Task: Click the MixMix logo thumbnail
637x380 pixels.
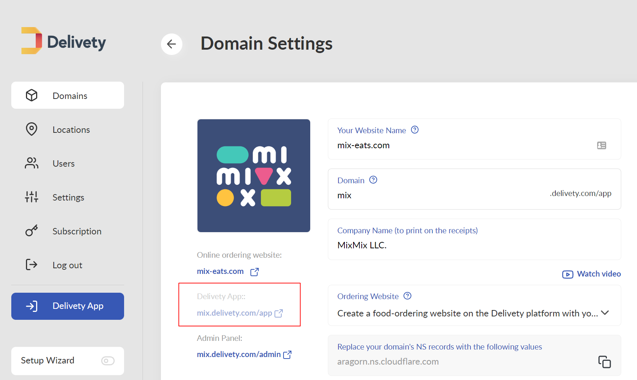Action: [x=254, y=176]
